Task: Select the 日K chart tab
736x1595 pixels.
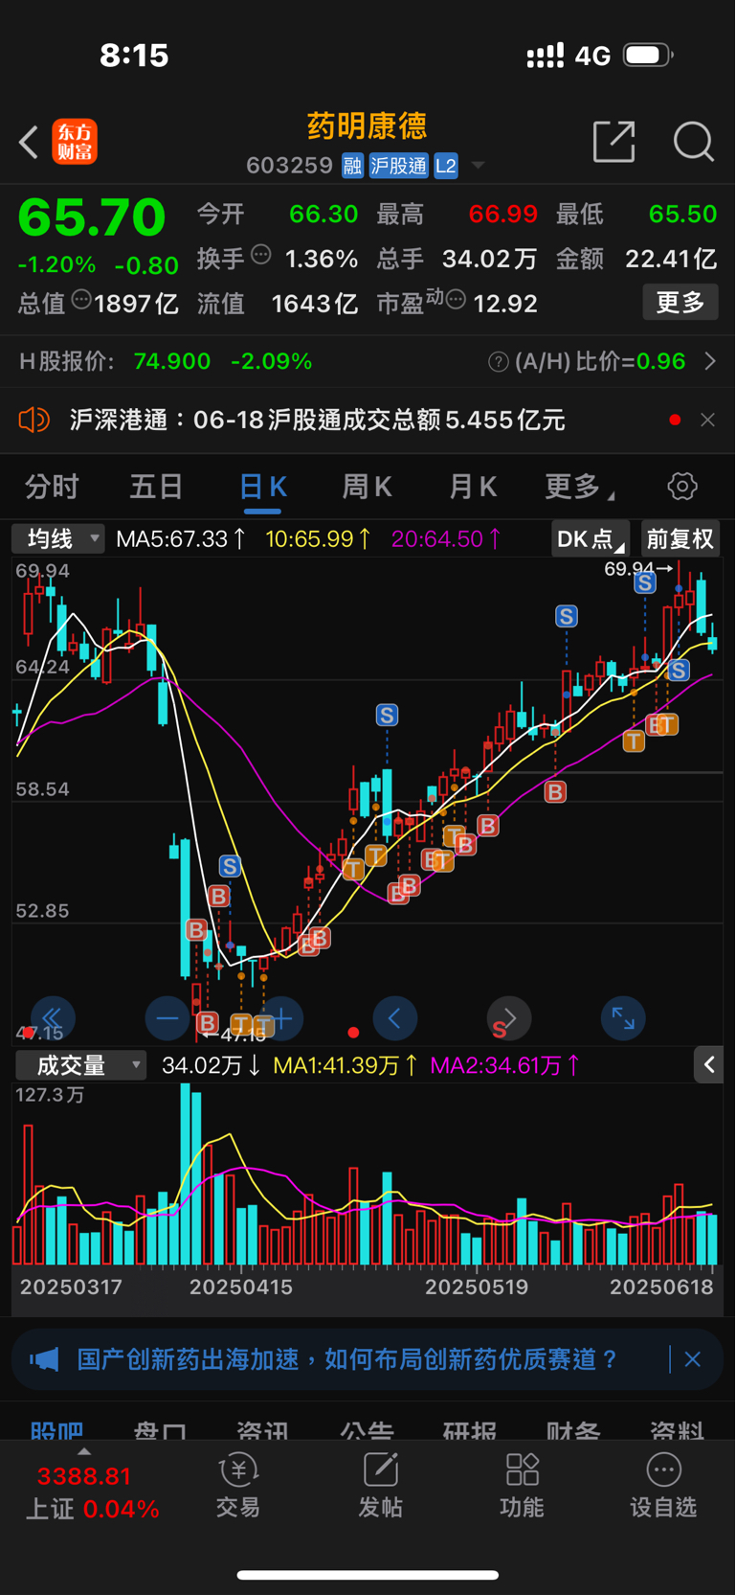Action: click(263, 487)
